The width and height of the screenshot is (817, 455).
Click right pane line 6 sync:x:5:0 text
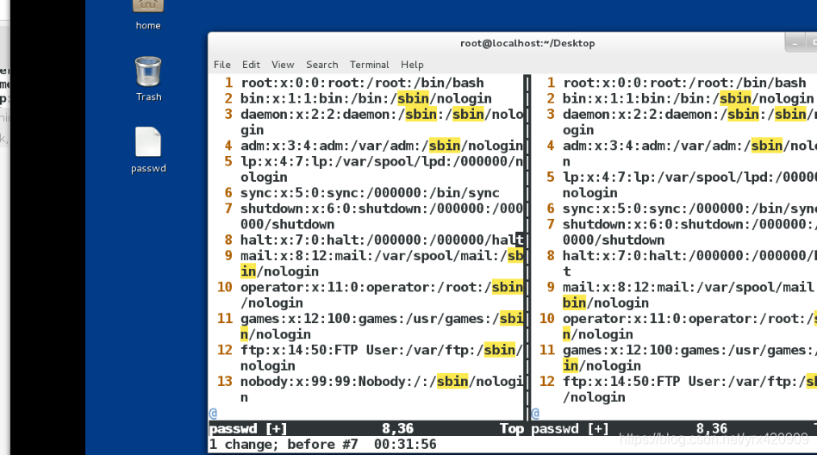tap(689, 209)
